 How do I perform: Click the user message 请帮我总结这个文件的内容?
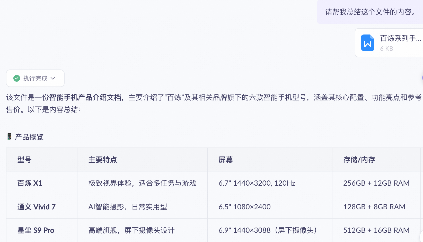coord(371,12)
